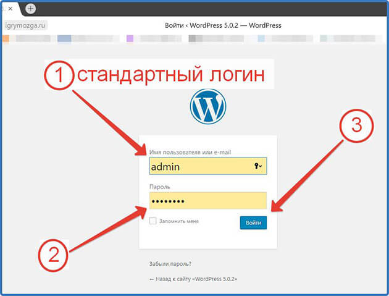Click the purple bookmark icon in bookmarks bar
Screen dimensions: 389x296
[130, 38]
